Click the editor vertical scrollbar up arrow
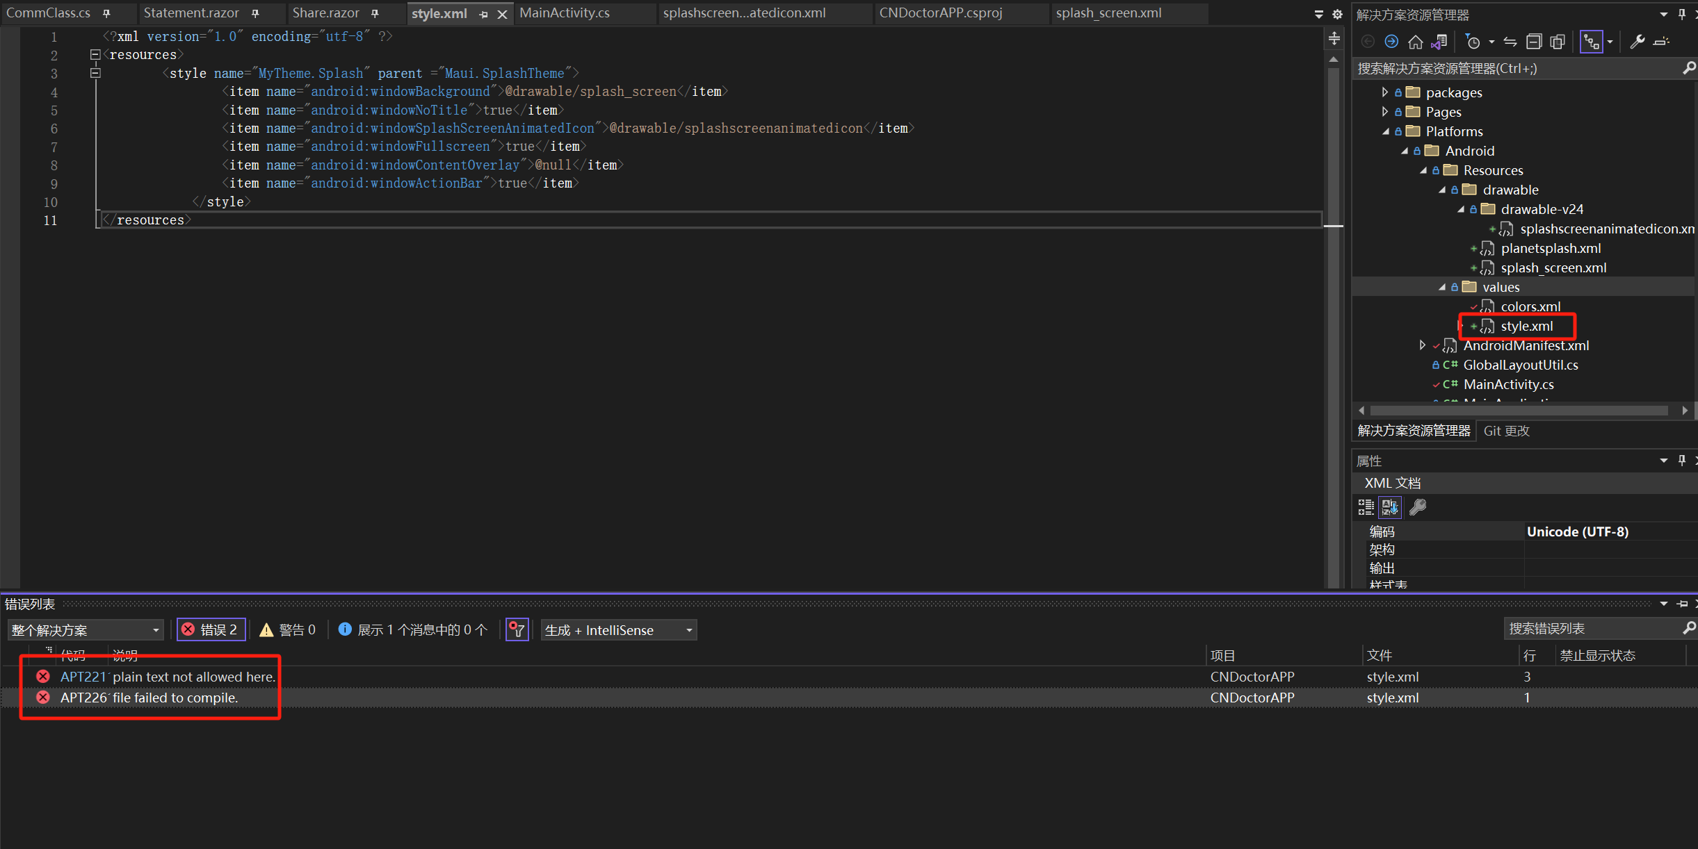Screen dimensions: 1698x849 coord(1333,60)
